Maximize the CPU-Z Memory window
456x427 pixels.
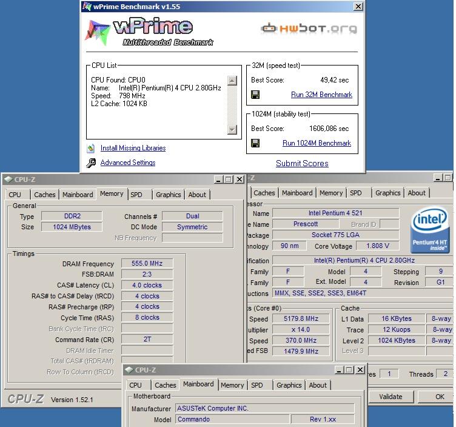pyautogui.click(x=228, y=180)
